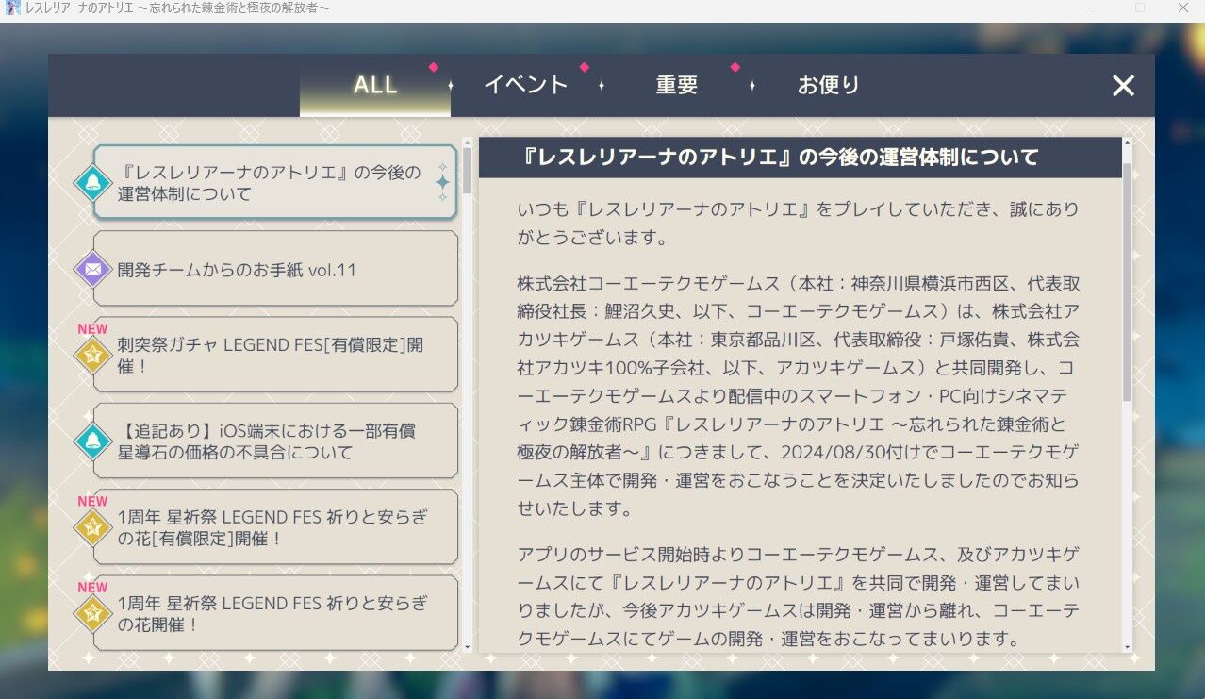Click the NEW badge on 刺突祭ガチャ notice
The height and width of the screenshot is (699, 1205).
(92, 329)
